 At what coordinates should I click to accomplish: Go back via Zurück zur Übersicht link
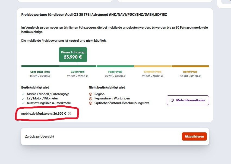(x=40, y=136)
